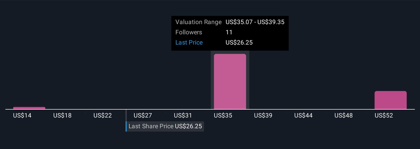420x149 pixels.
Task: Click the Followers count of 11
Action: [x=229, y=32]
